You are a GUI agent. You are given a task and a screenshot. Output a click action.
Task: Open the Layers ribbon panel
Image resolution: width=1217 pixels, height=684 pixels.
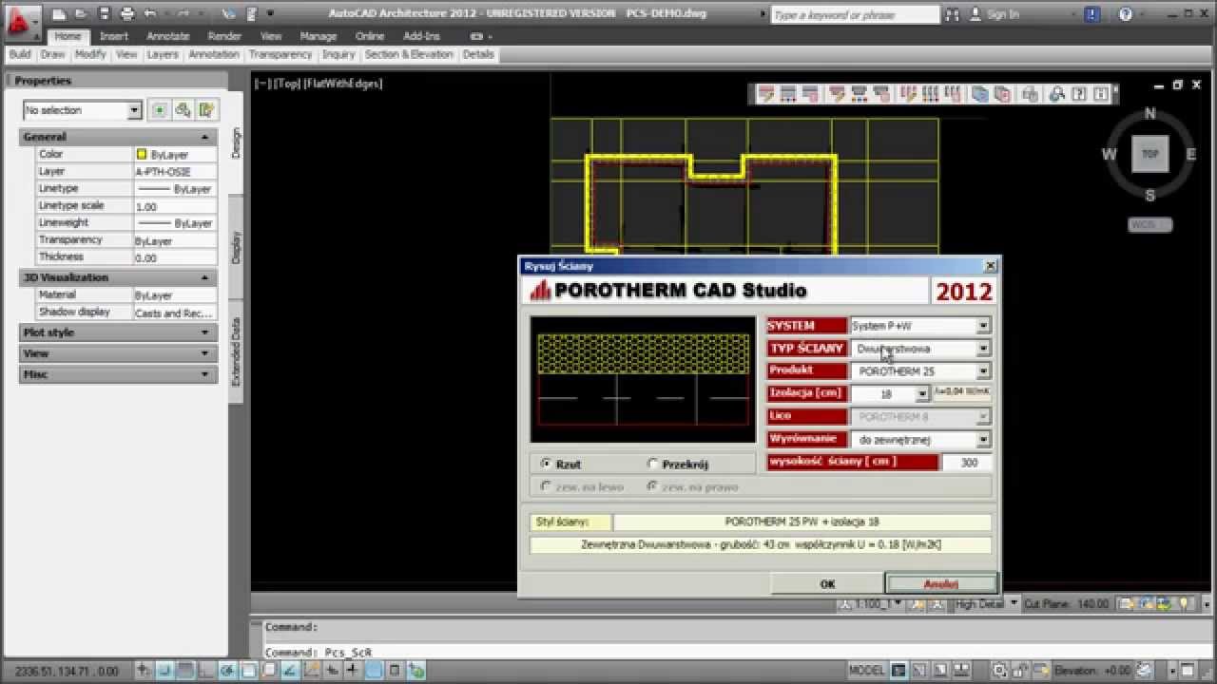coord(162,55)
